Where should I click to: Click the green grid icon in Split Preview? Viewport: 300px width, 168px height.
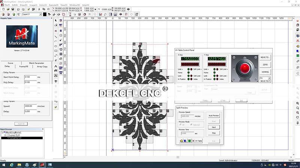[189, 141]
